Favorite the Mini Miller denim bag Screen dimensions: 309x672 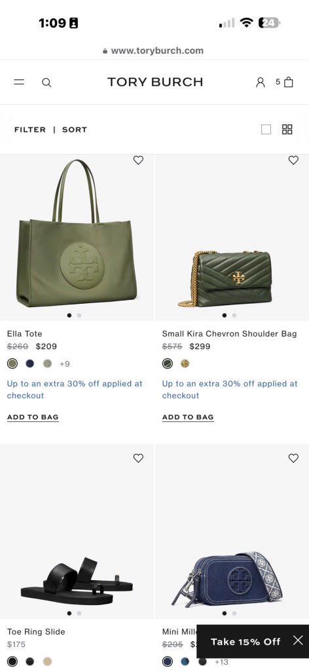[x=293, y=458]
